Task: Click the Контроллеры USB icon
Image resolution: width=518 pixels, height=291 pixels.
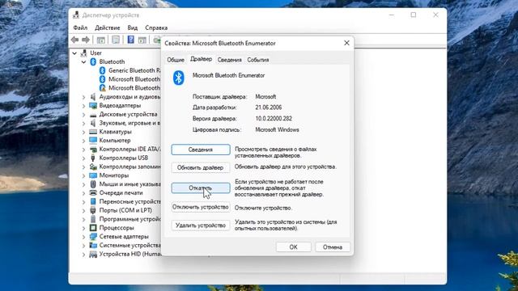Action: pyautogui.click(x=93, y=158)
